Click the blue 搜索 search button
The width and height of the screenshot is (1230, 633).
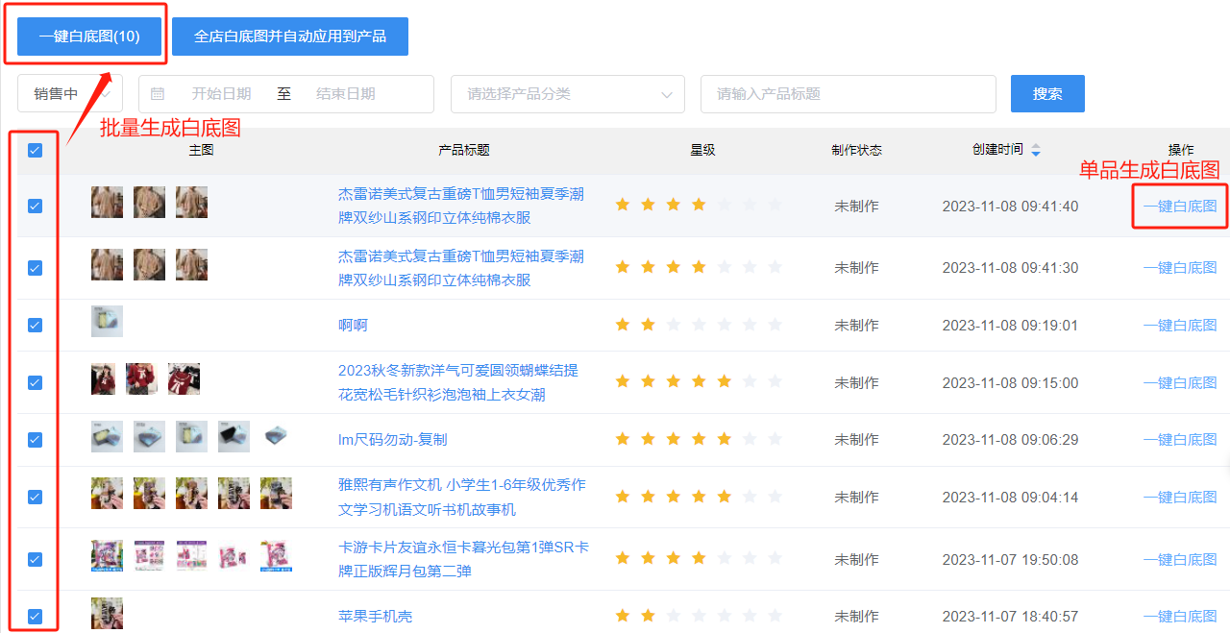(x=1047, y=93)
